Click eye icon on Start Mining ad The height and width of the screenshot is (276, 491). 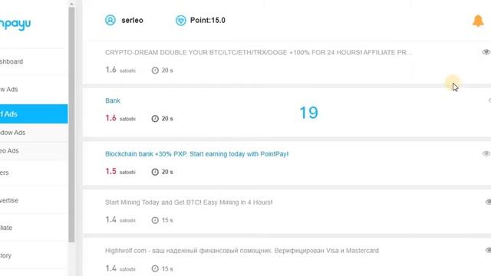[x=488, y=202]
